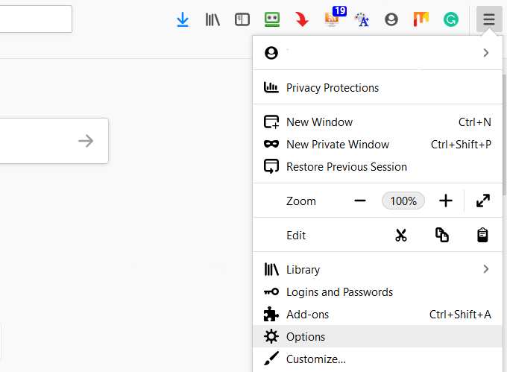
Task: Click the green robot extension icon
Action: [272, 19]
